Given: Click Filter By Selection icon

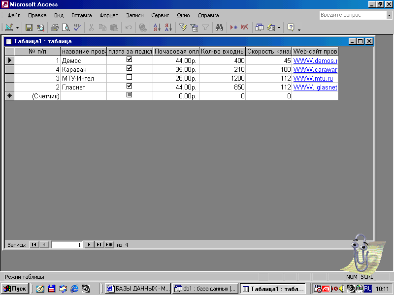Looking at the screenshot, I should point(183,28).
